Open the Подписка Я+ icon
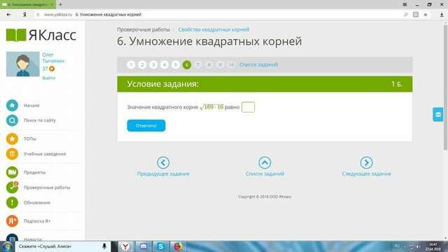 pos(12,221)
